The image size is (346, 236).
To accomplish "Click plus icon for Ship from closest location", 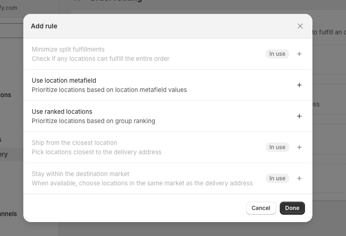I will [299, 147].
